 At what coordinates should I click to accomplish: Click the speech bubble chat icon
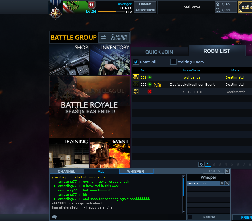tap(54, 217)
